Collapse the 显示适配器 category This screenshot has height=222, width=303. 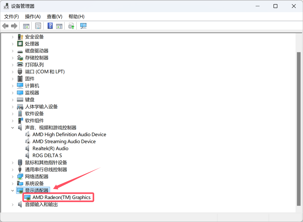[x=12, y=190]
